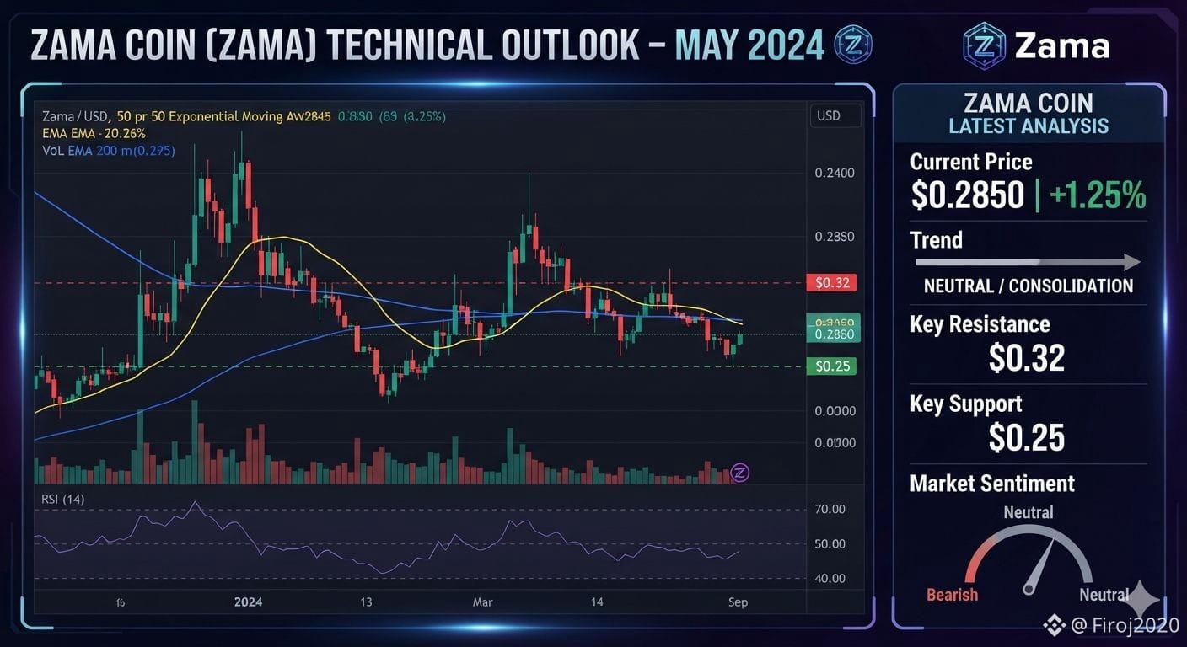Click the 40.00 RSI axis level
Viewport: 1187px width, 647px height.
tap(830, 578)
